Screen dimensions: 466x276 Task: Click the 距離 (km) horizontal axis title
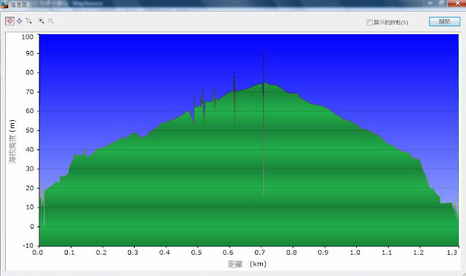click(x=248, y=264)
